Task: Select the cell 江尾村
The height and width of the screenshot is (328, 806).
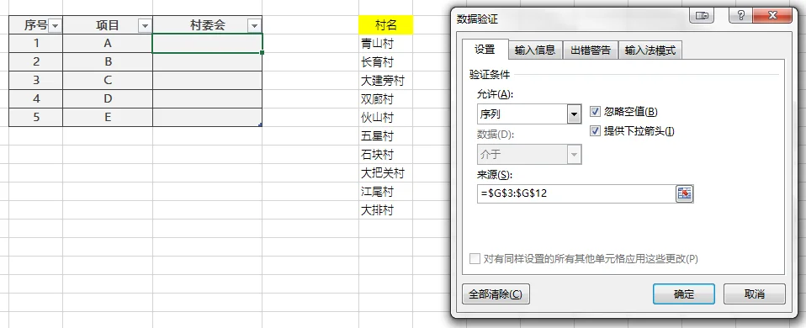Action: 385,192
